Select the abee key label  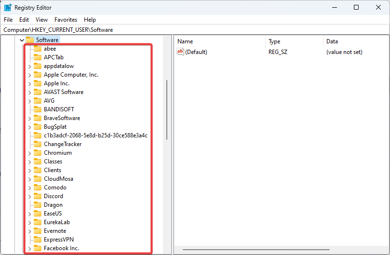tap(50, 49)
